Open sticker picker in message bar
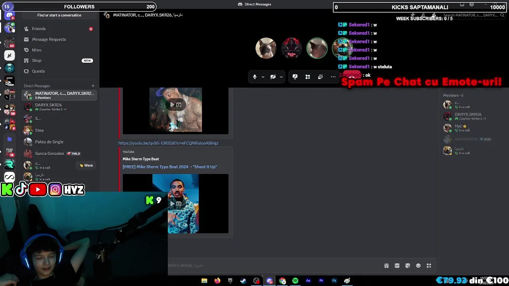 click(x=408, y=266)
